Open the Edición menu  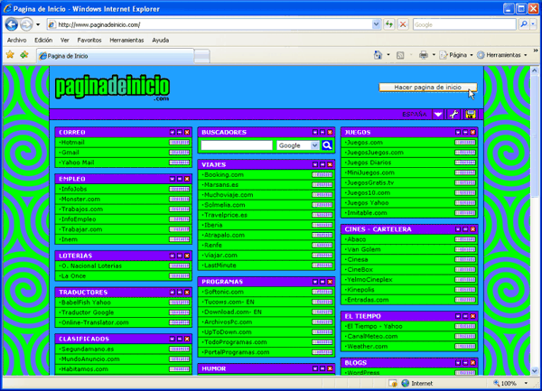coord(43,40)
